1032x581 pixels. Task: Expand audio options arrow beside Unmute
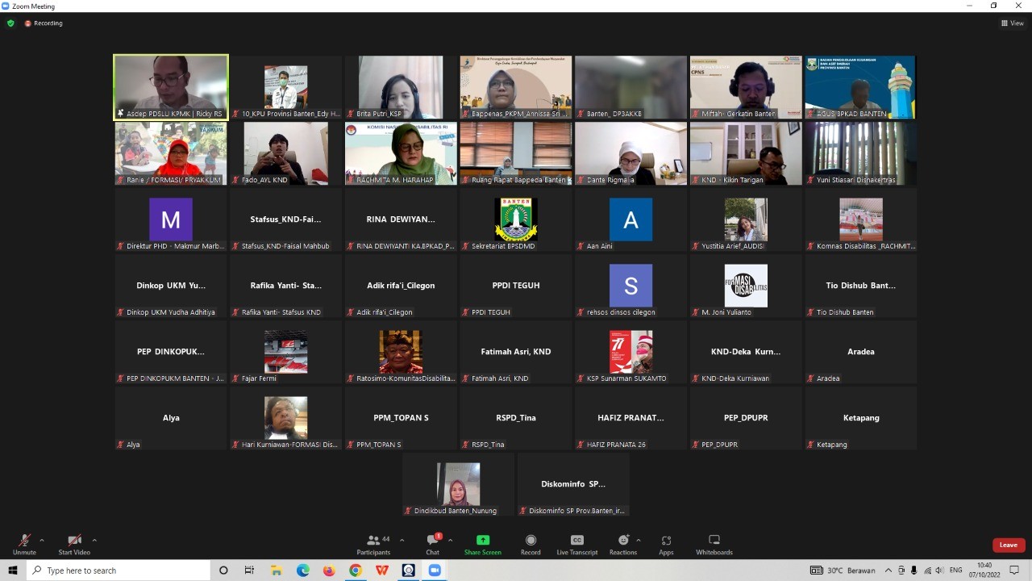pyautogui.click(x=42, y=541)
